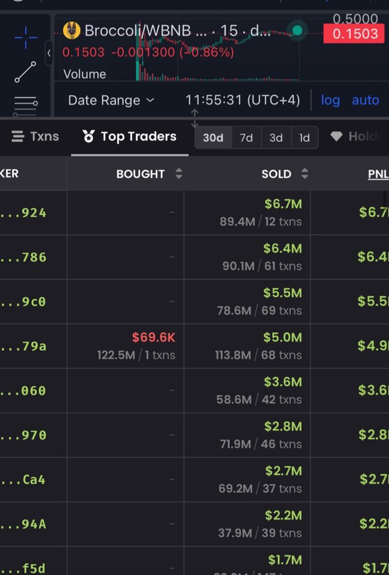Click the $3.6M sold amount
Viewport: 389px width, 575px height.
(283, 382)
